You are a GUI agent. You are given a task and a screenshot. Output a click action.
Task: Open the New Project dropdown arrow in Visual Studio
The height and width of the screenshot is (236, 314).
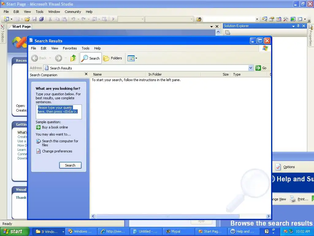pos(11,19)
